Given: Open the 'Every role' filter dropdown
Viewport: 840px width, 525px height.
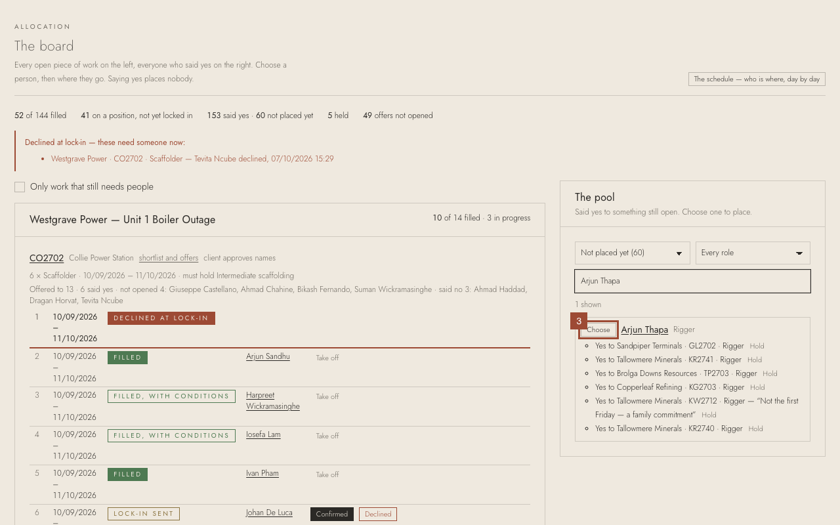Looking at the screenshot, I should pos(753,253).
